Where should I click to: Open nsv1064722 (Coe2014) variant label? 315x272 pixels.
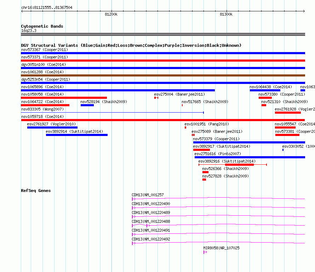(x=42, y=102)
